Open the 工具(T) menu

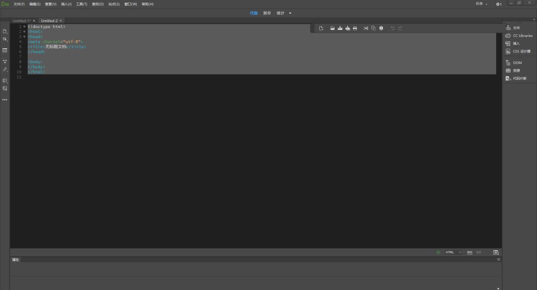coord(82,4)
